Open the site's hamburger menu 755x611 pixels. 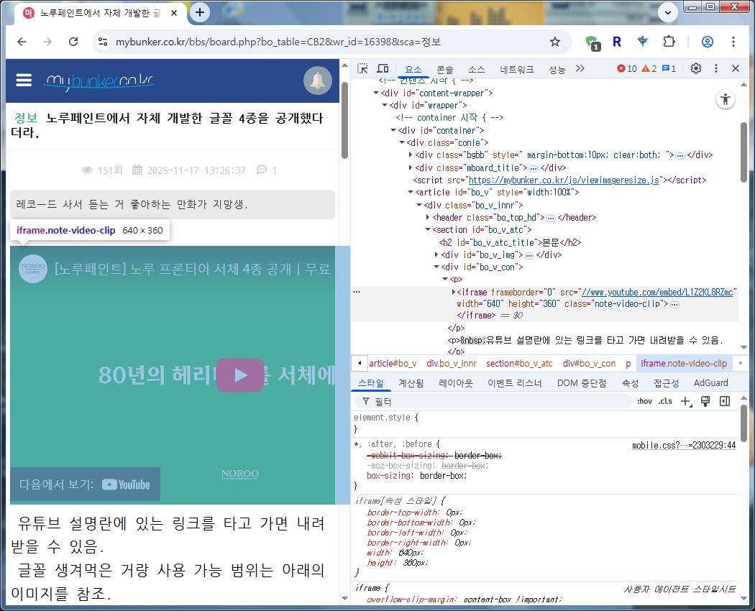tap(24, 80)
